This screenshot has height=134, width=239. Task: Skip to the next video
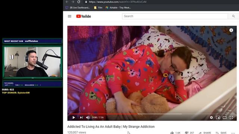tap(81, 118)
